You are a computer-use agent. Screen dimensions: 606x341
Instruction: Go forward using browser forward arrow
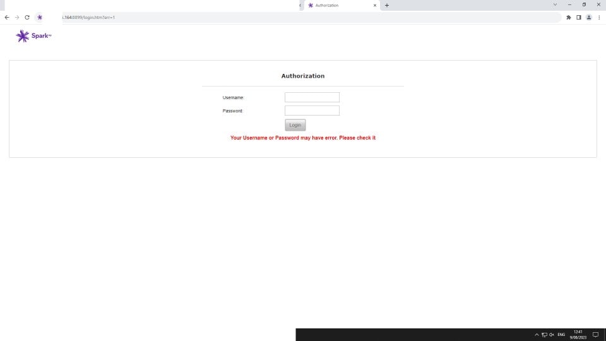click(x=17, y=18)
